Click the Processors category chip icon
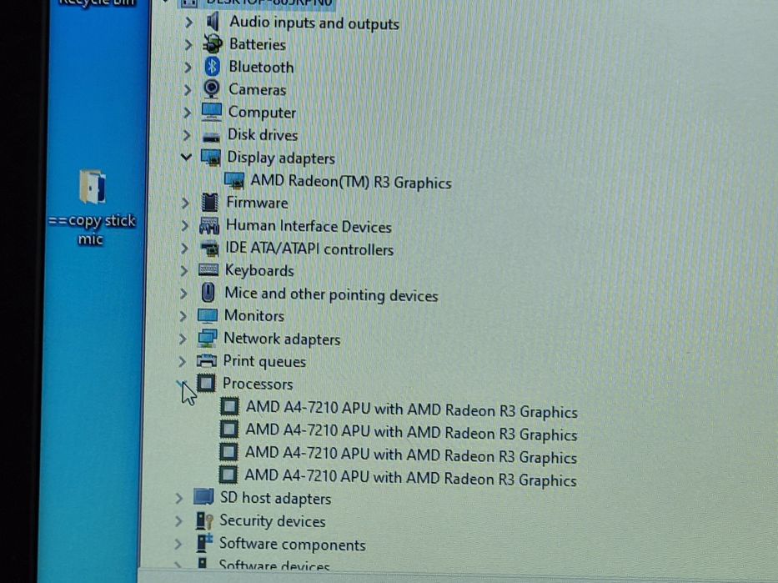This screenshot has height=583, width=778. 206,383
